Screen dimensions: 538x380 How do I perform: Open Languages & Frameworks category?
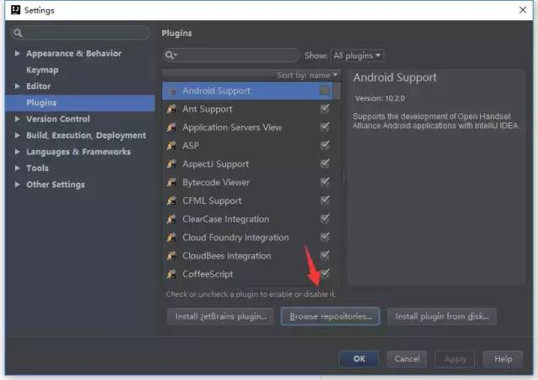point(78,152)
